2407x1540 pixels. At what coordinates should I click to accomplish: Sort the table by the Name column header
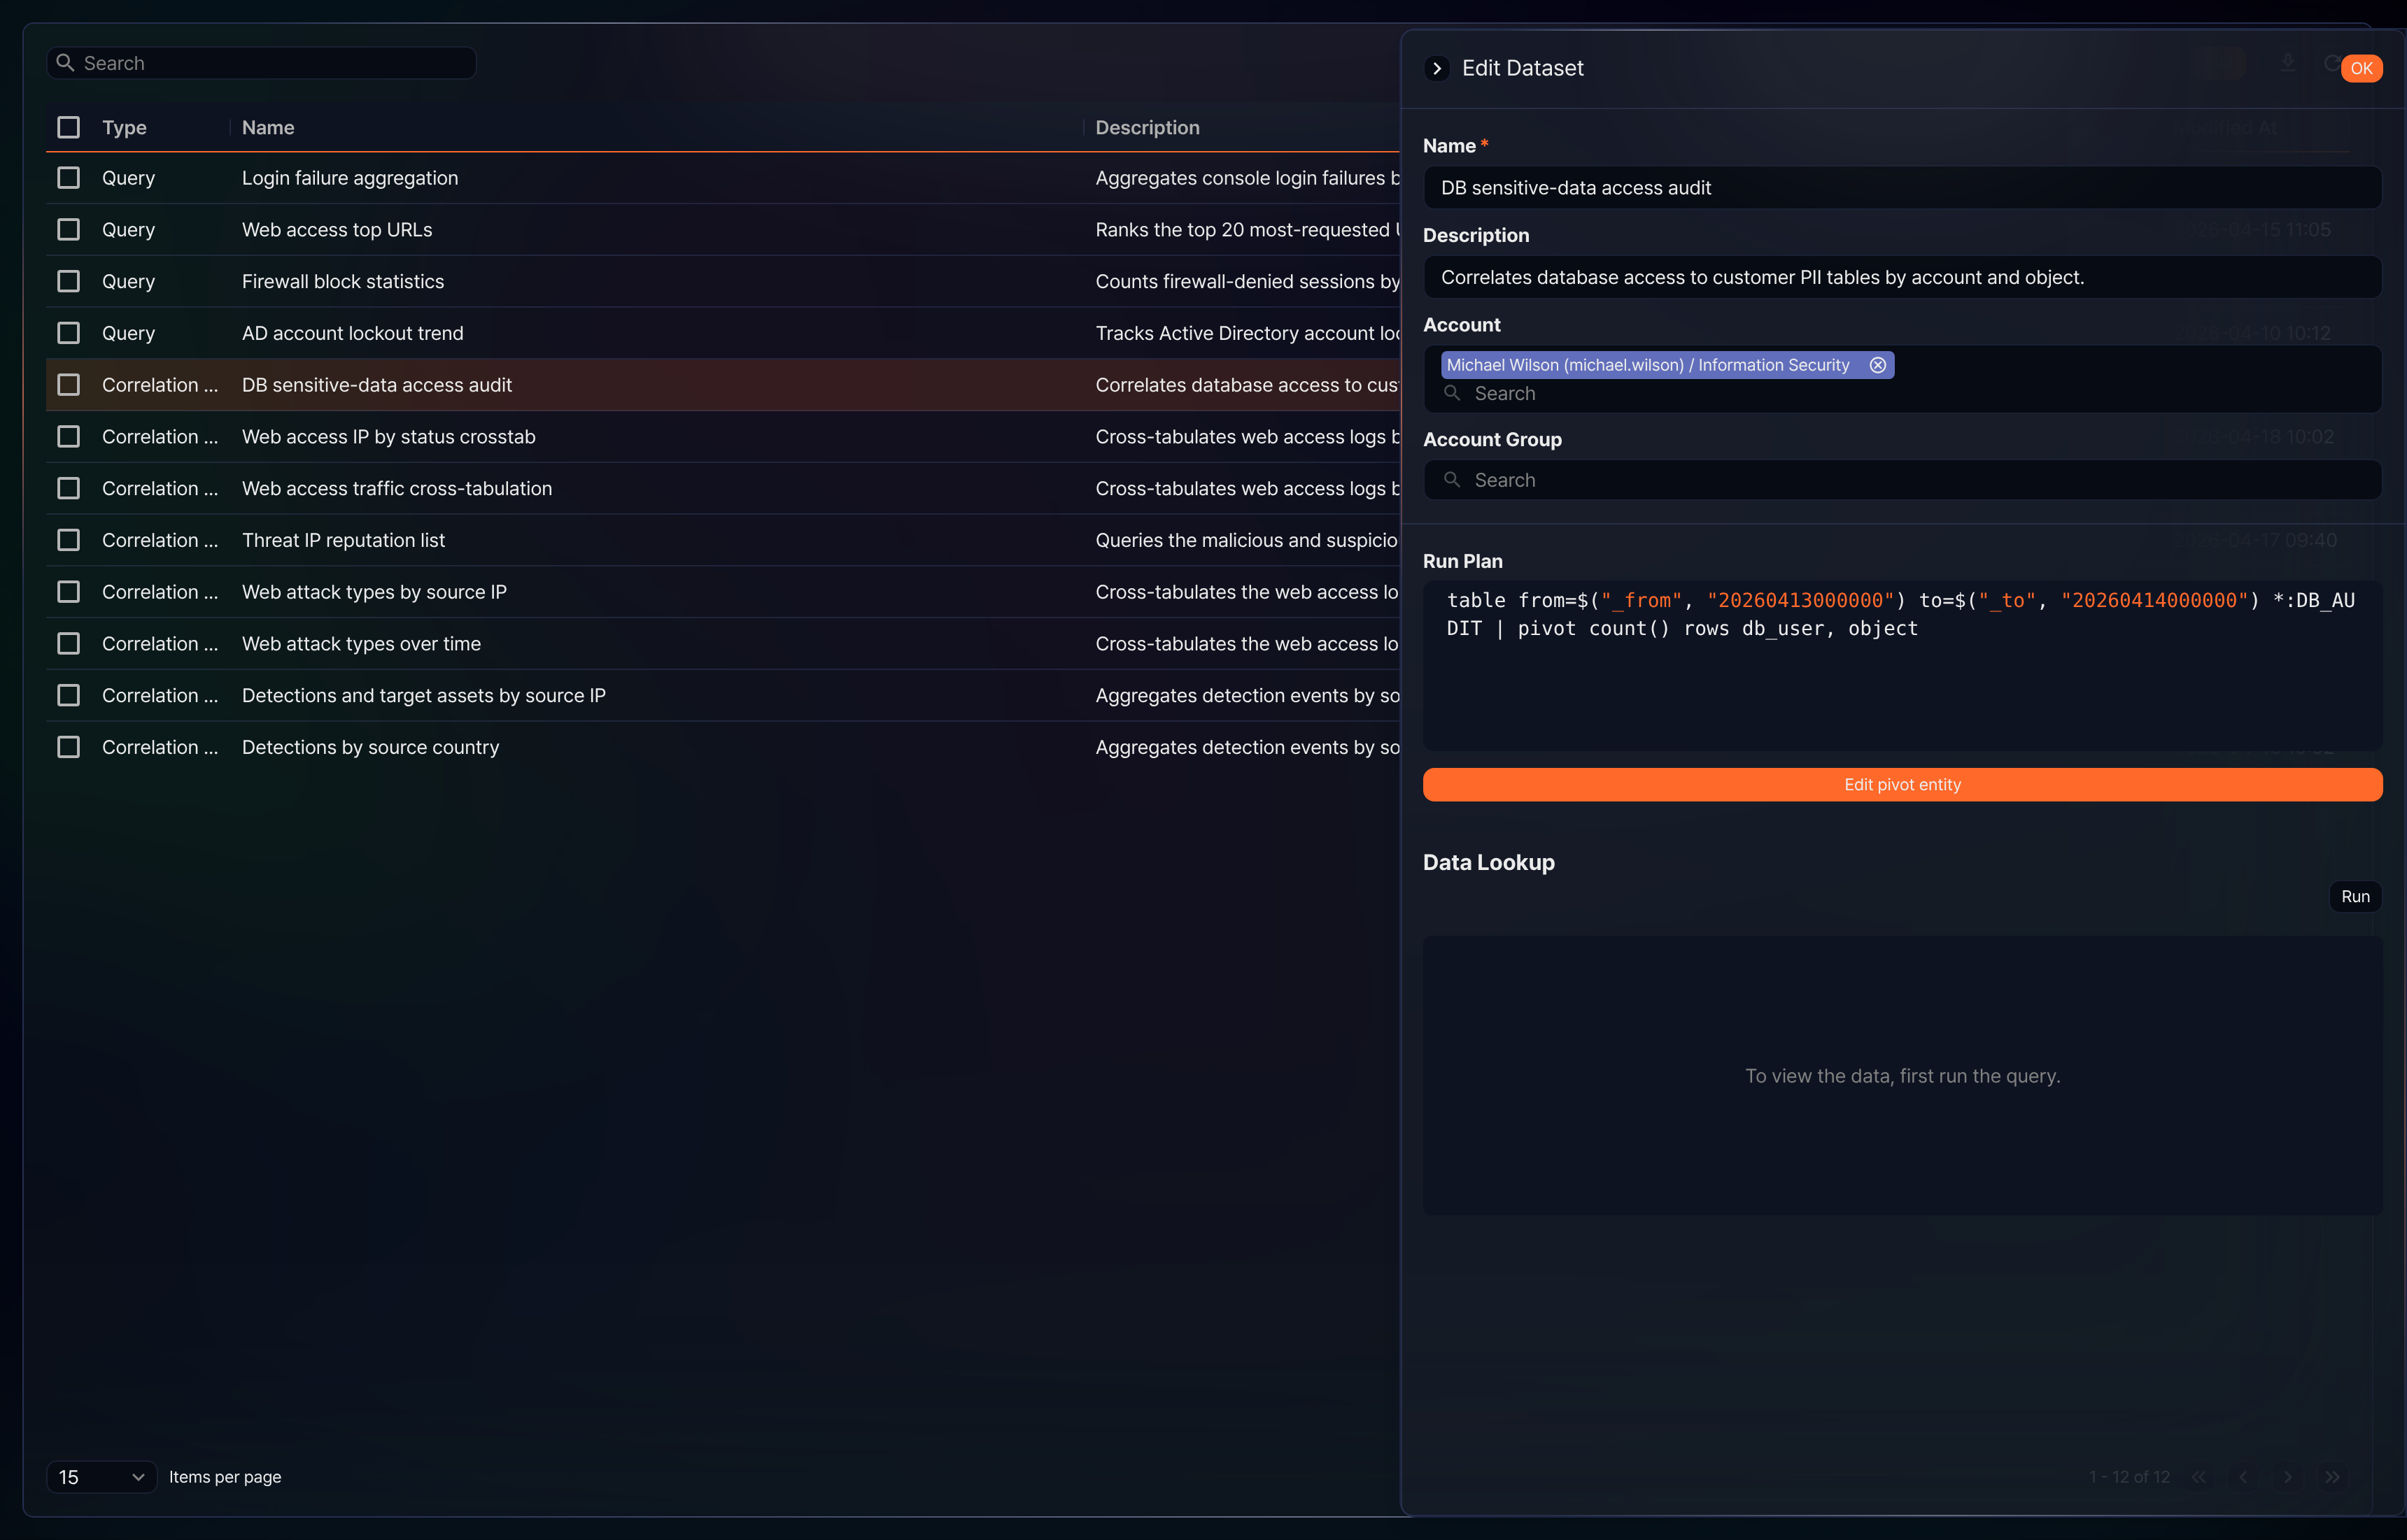click(x=268, y=127)
